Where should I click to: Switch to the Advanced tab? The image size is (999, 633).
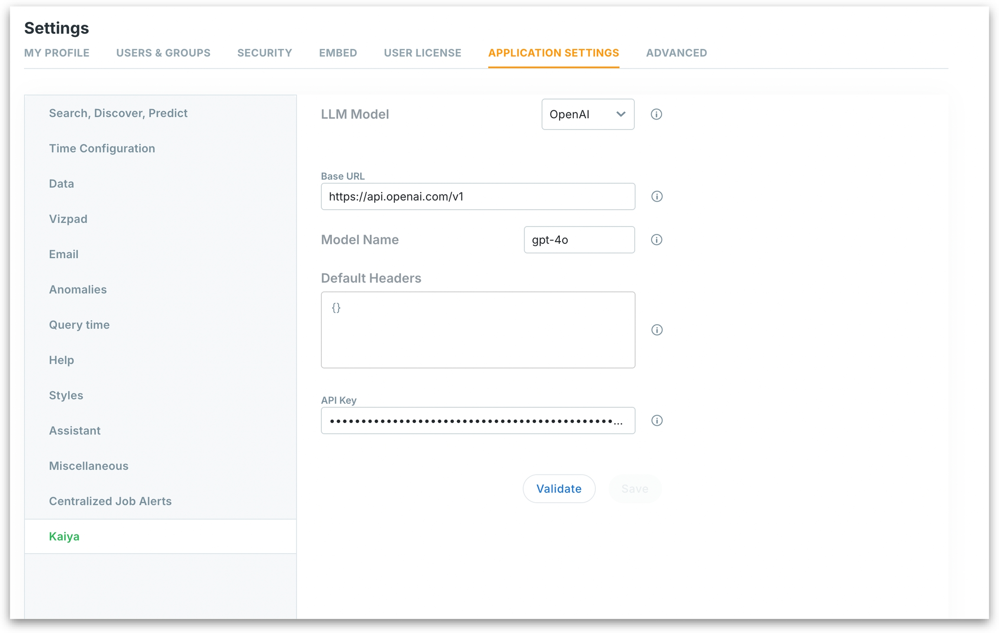676,53
